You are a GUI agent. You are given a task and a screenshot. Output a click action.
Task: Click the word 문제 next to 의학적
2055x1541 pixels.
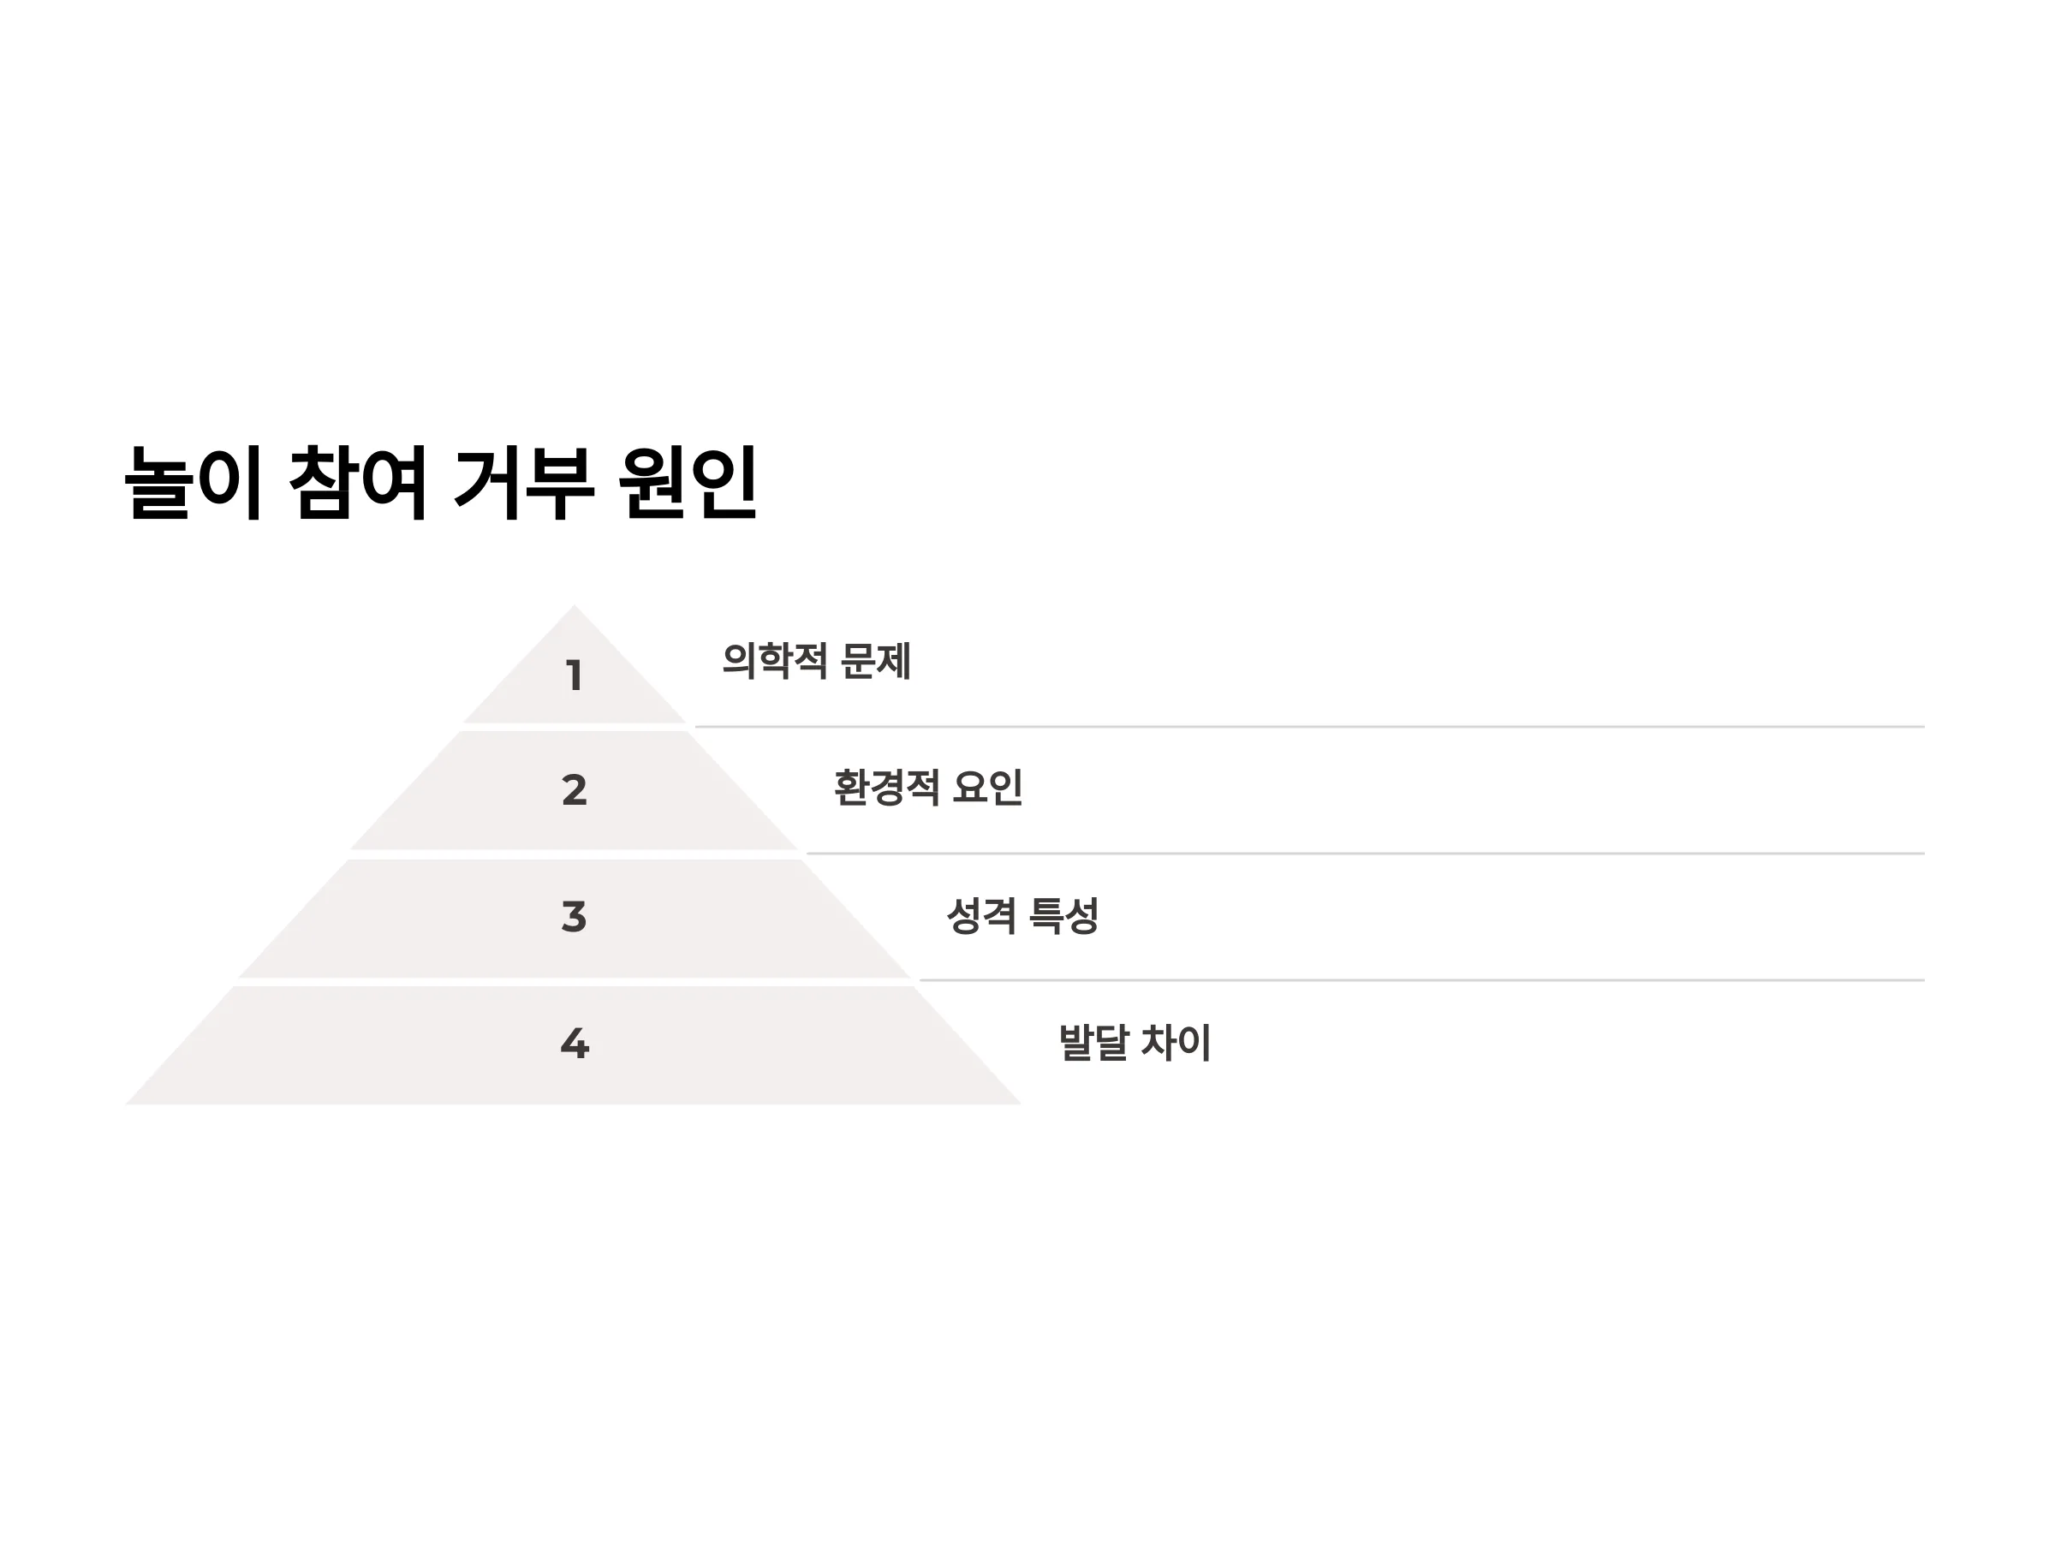[x=876, y=662]
